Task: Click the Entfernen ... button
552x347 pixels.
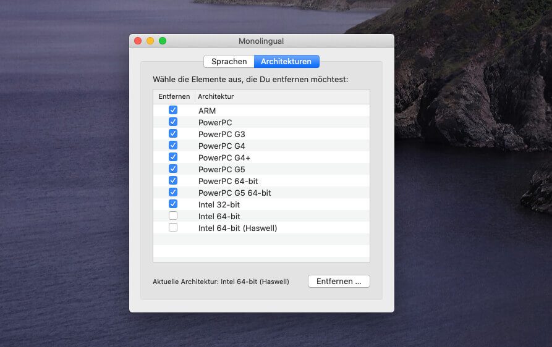Action: coord(339,282)
